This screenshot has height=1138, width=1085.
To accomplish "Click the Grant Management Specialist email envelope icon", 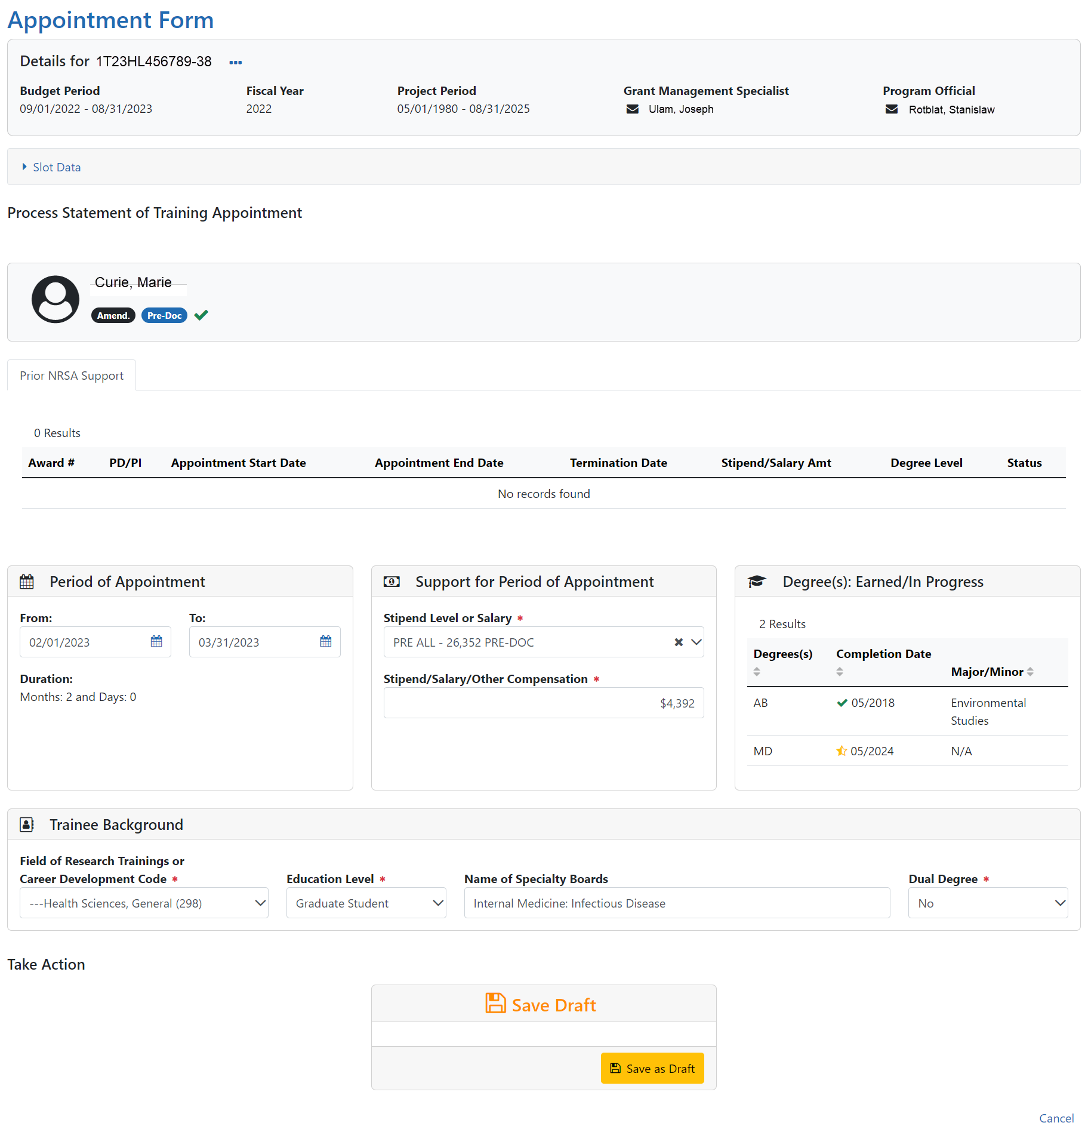I will click(x=632, y=109).
